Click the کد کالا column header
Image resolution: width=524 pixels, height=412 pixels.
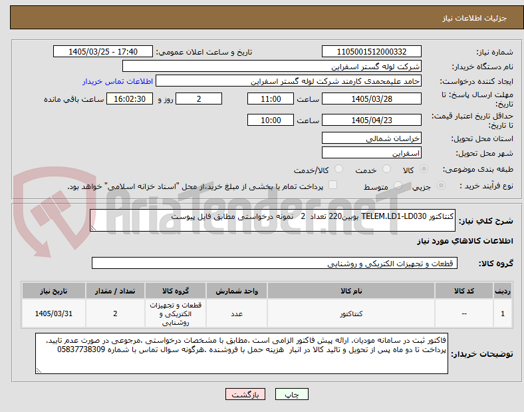click(464, 291)
